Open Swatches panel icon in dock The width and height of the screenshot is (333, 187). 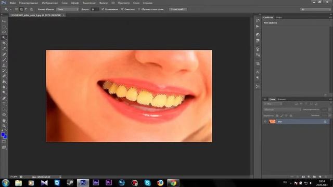pyautogui.click(x=258, y=41)
